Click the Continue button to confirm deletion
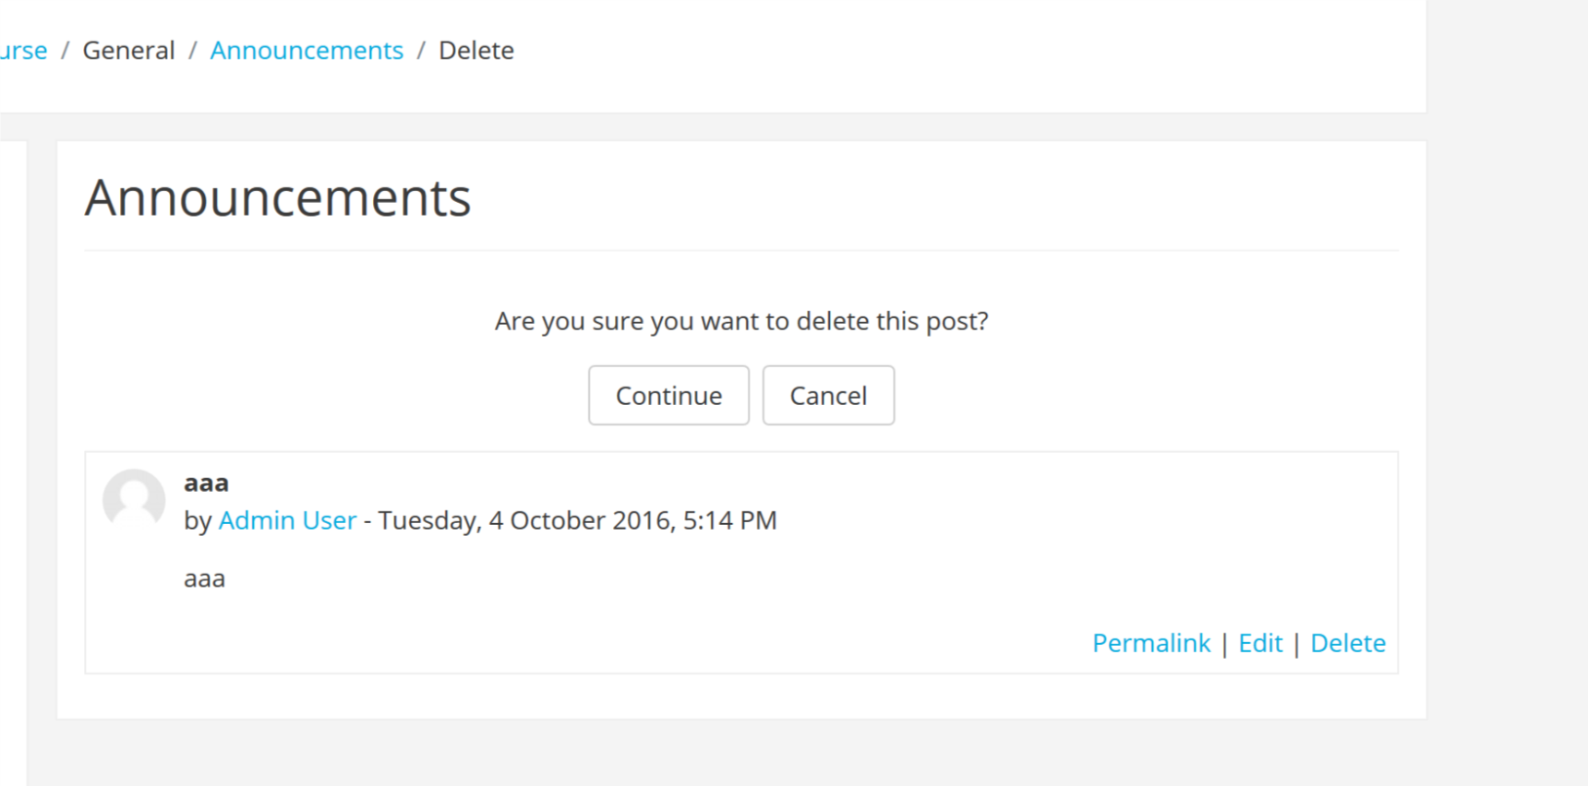Image resolution: width=1588 pixels, height=786 pixels. coord(668,395)
